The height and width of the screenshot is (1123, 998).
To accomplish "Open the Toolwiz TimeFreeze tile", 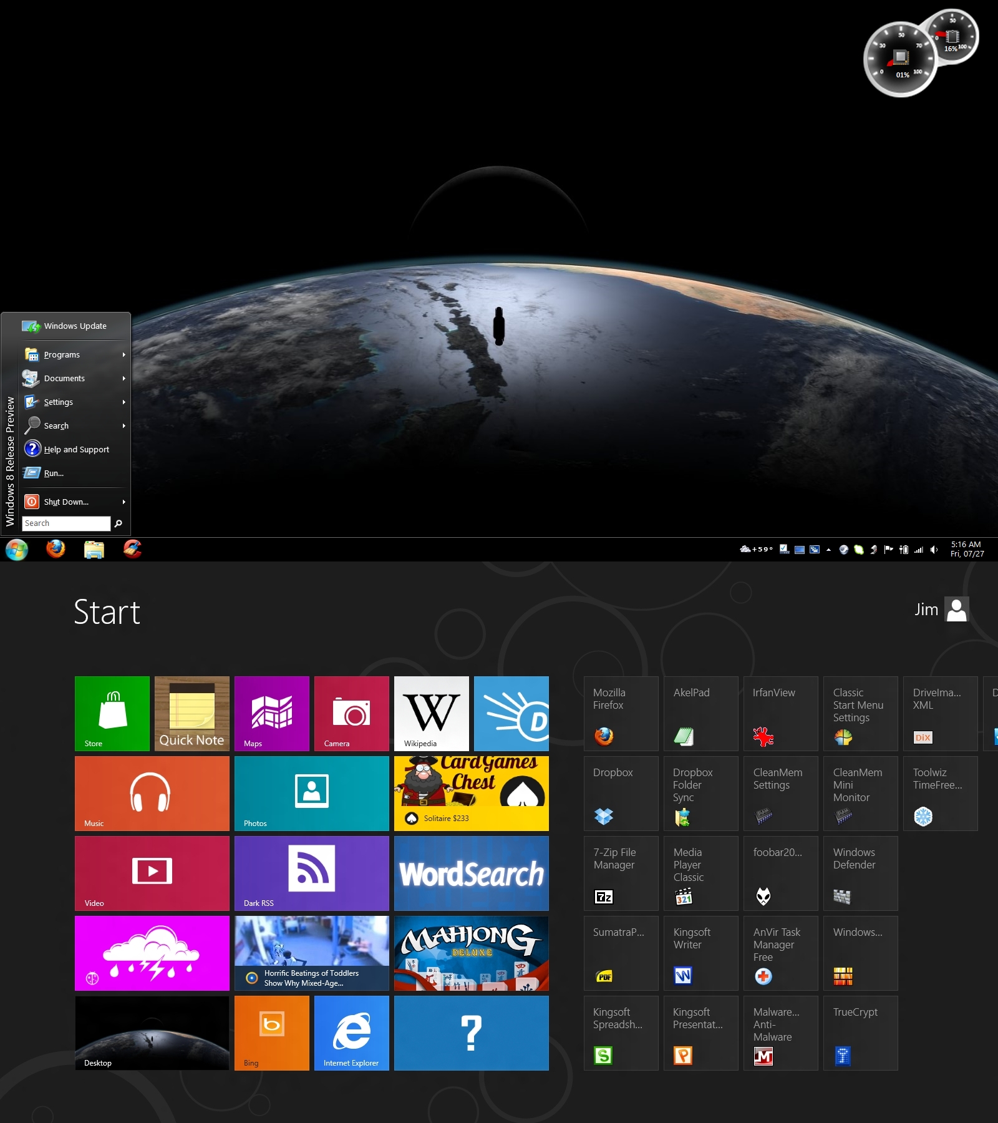I will [x=941, y=793].
